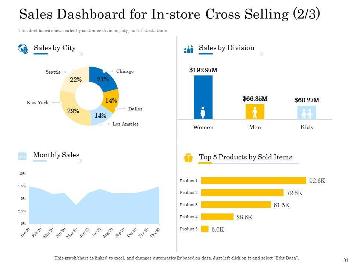Click the Top 5 Products by Sold Items heading
Image resolution: width=353 pixels, height=265 pixels.
point(245,158)
